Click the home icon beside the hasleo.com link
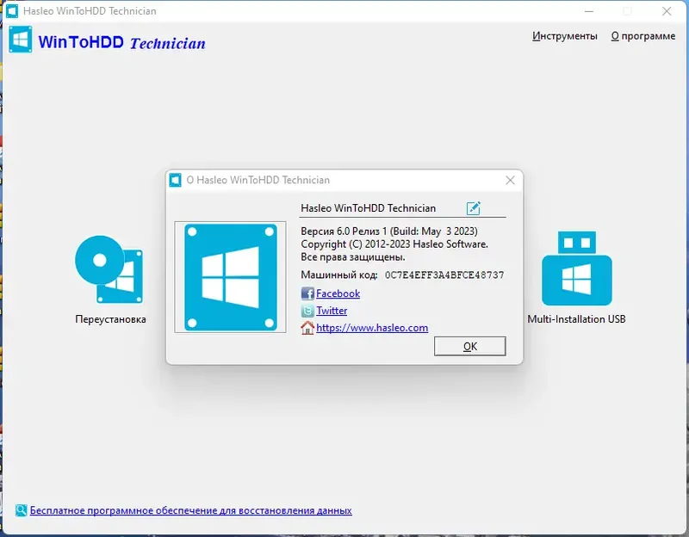This screenshot has height=537, width=689. 307,328
